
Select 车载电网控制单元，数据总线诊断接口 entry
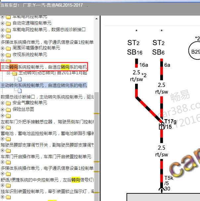49,30
